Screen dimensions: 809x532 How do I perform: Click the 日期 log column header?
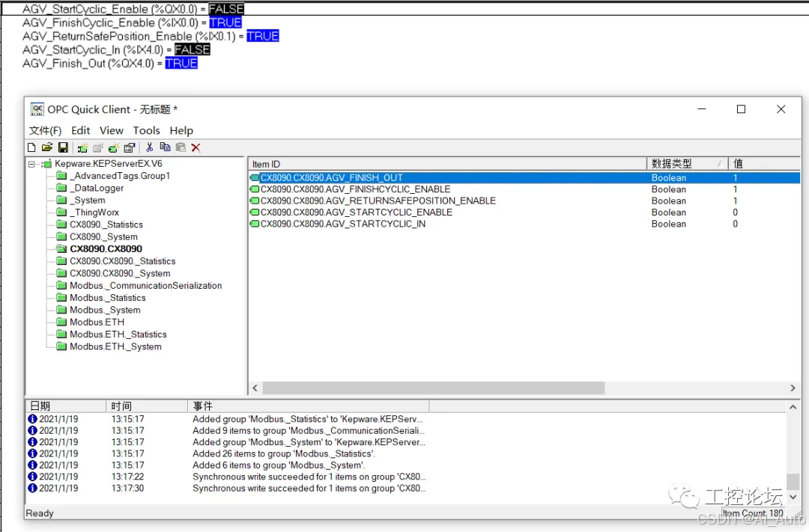coord(66,406)
